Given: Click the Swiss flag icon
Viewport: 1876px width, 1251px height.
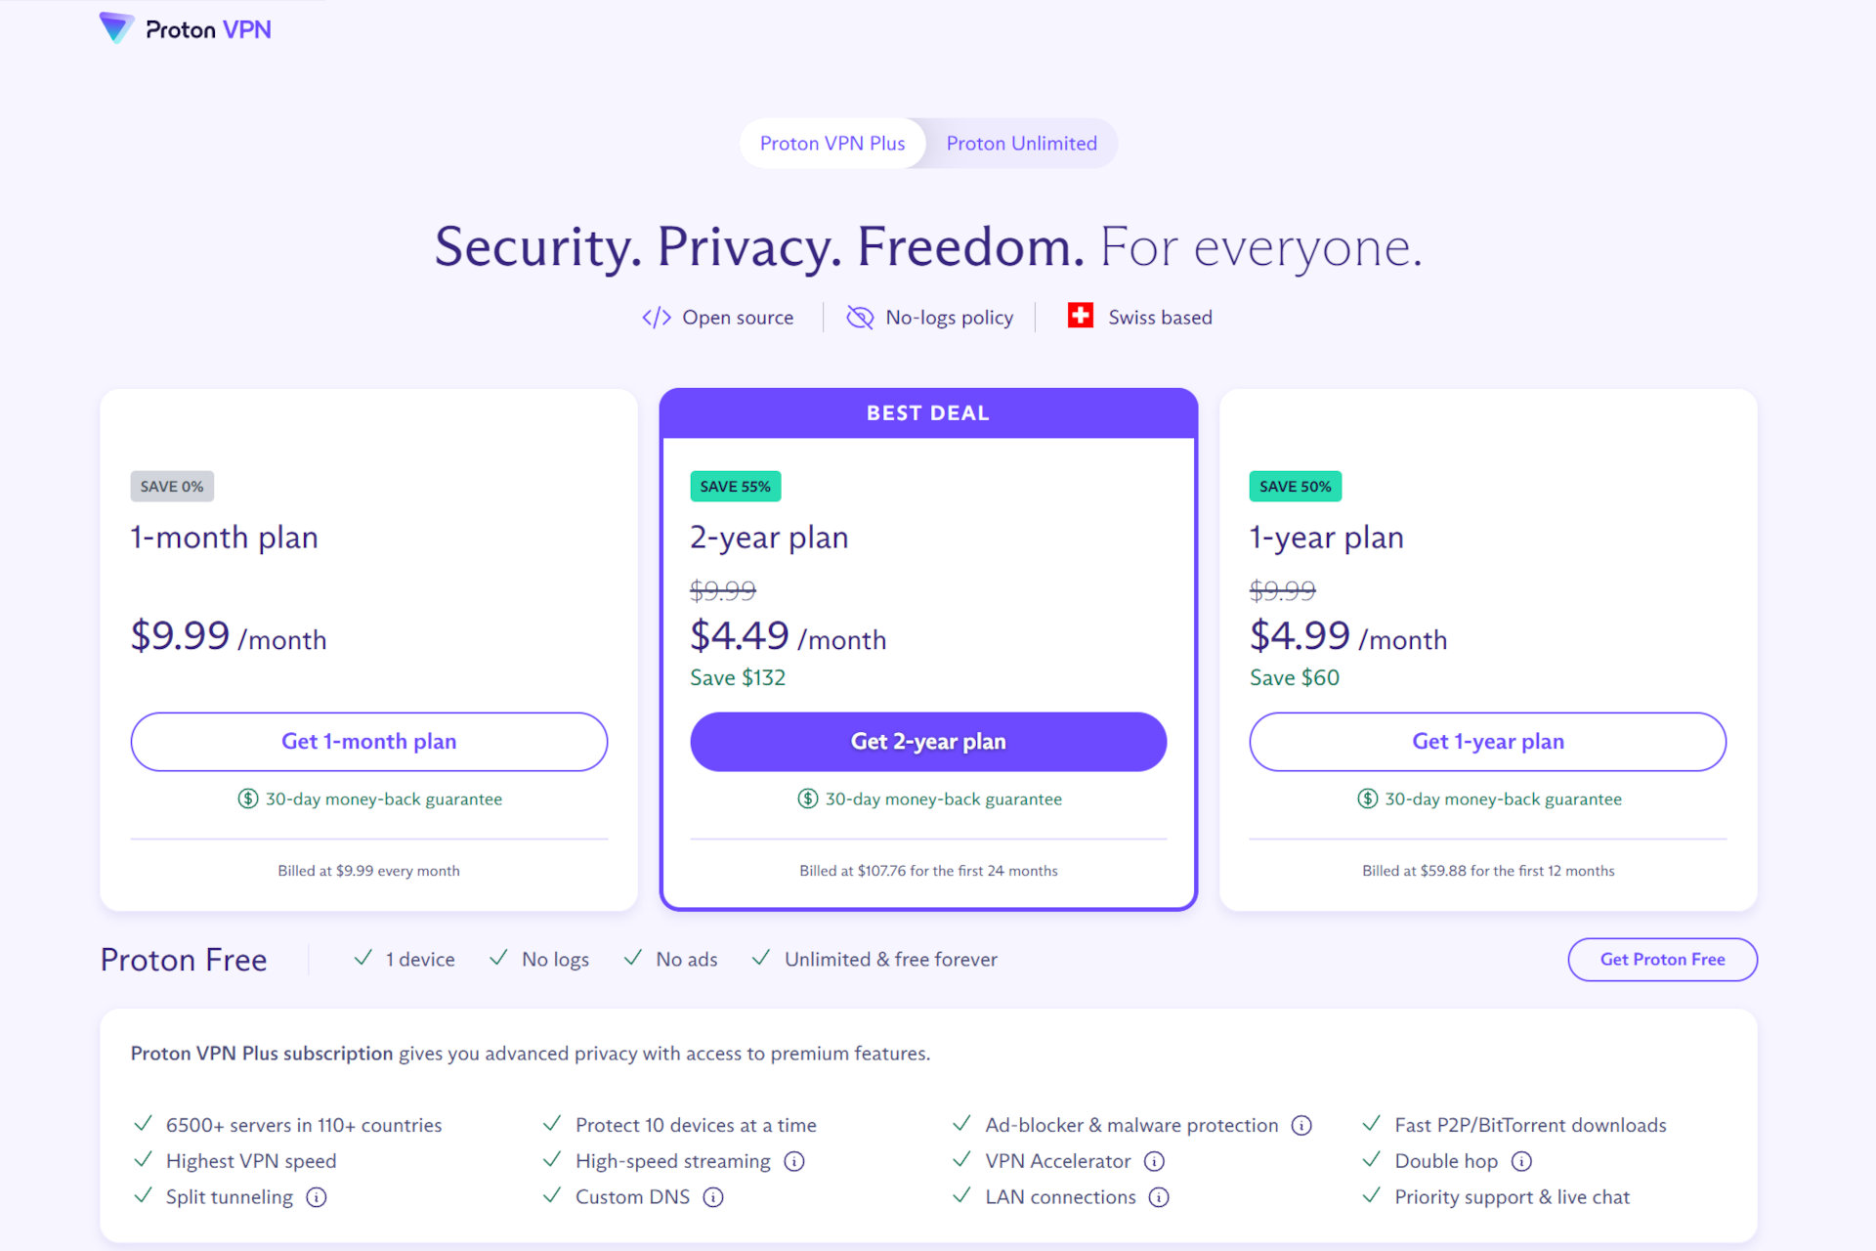Looking at the screenshot, I should click(1074, 316).
